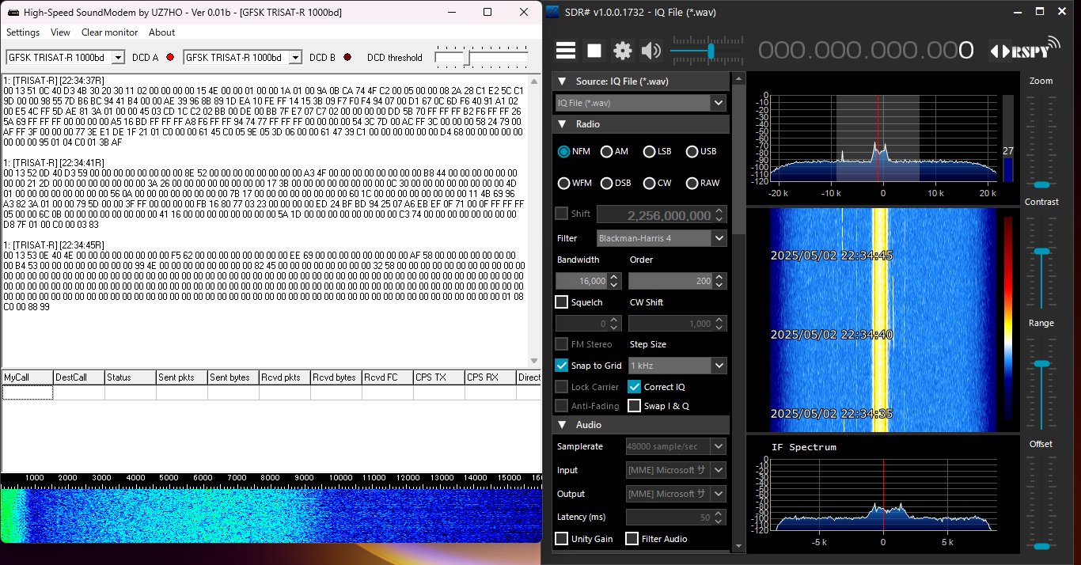Click the Status column header
This screenshot has height=565, width=1081.
131,377
